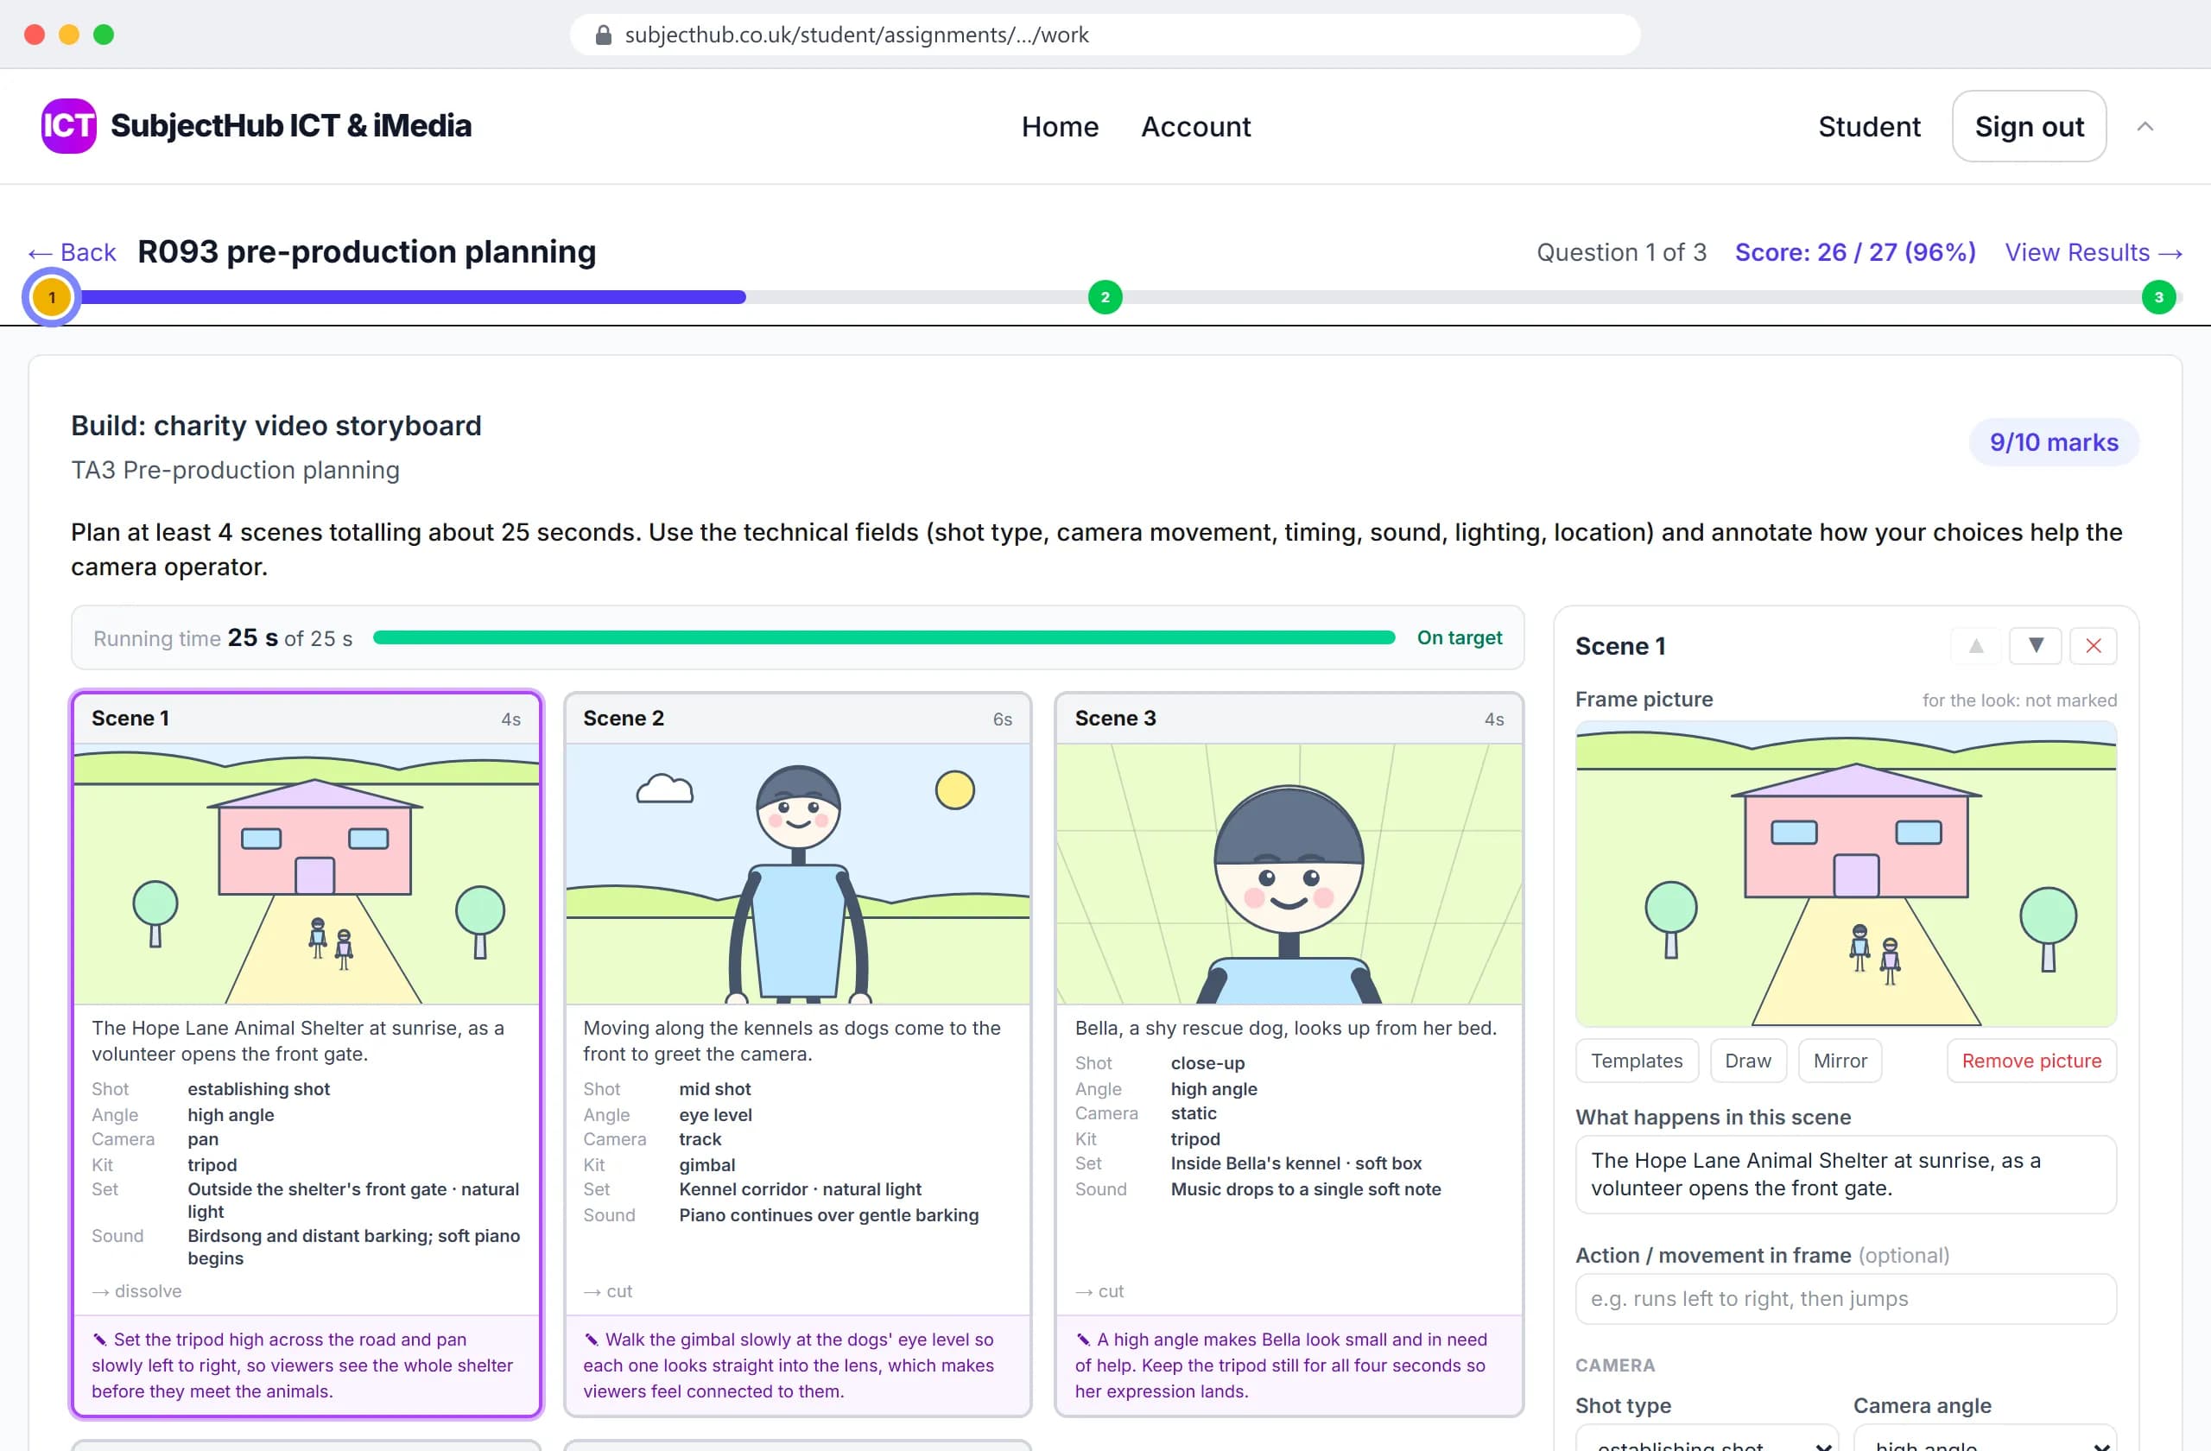Jump to question 2 marker
The image size is (2211, 1451).
coord(1105,297)
